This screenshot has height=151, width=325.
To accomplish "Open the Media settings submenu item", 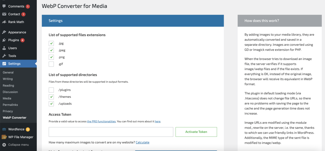I will coord(8,98).
